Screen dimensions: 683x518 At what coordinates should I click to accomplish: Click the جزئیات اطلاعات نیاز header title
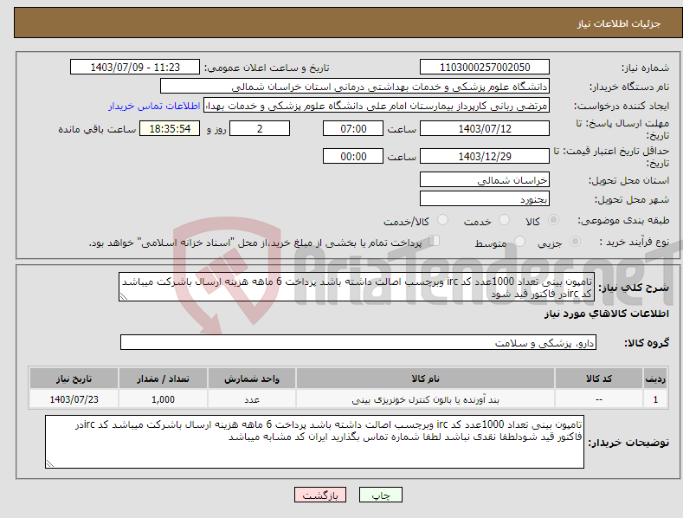pyautogui.click(x=619, y=23)
